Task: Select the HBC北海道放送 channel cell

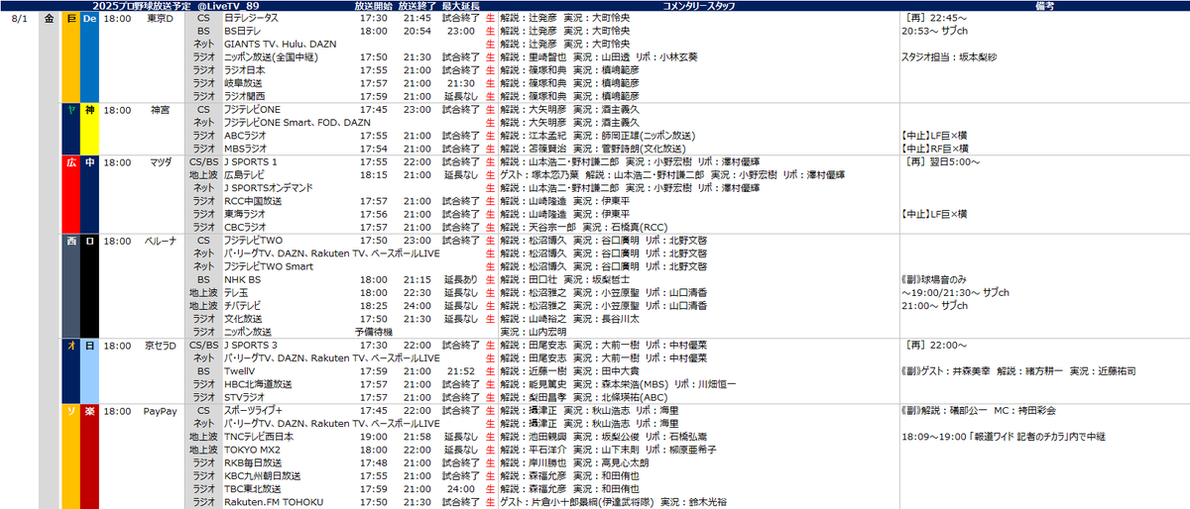Action: point(257,383)
